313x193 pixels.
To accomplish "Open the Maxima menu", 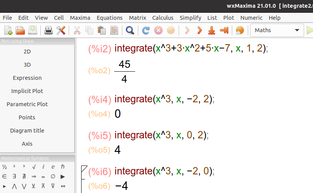I will click(x=80, y=18).
